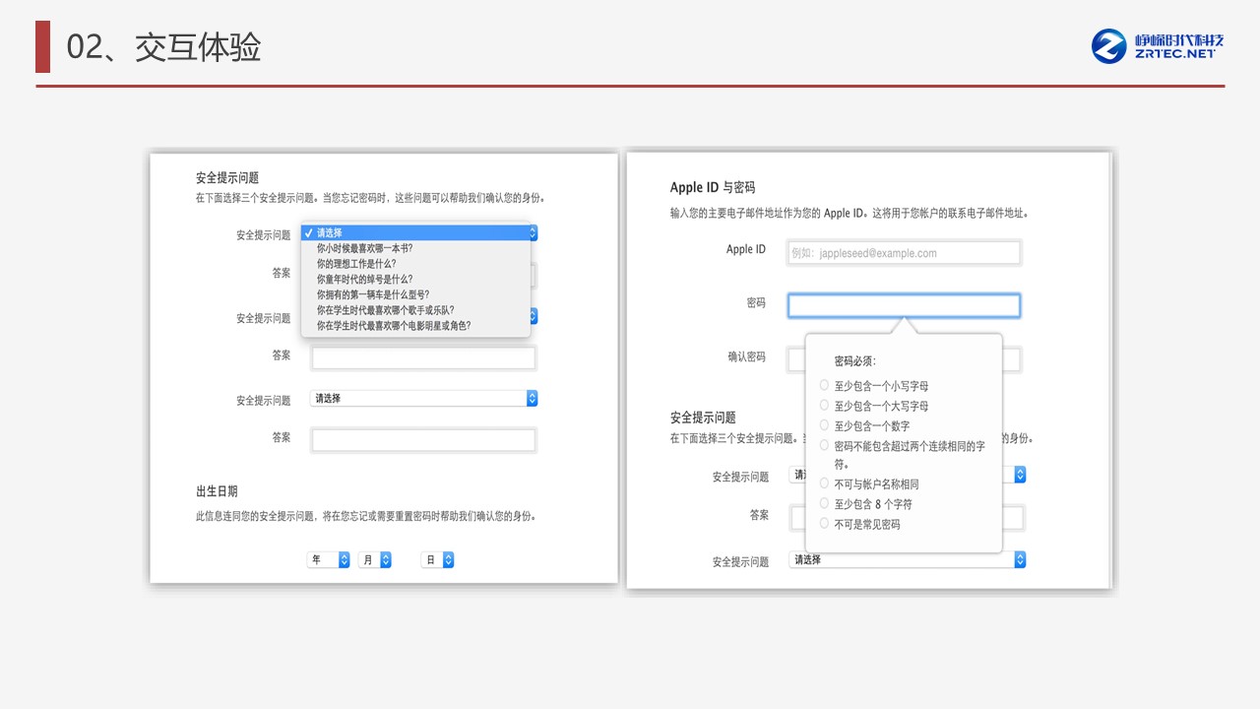Select the checked "请选择" item in open list
Screen dimensions: 1260x709
click(x=415, y=233)
